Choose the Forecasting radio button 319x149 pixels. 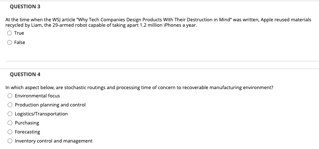point(10,132)
